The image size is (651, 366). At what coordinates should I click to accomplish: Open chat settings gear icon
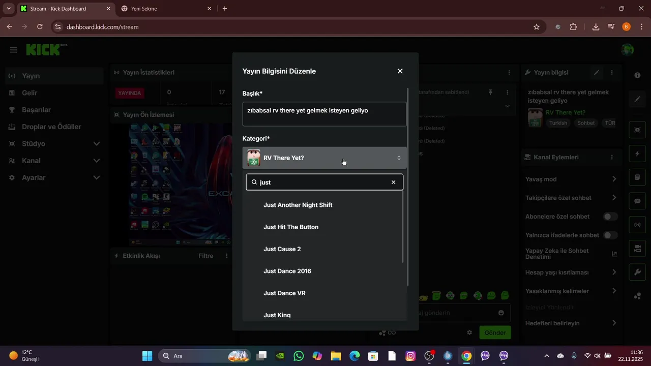[x=469, y=332]
